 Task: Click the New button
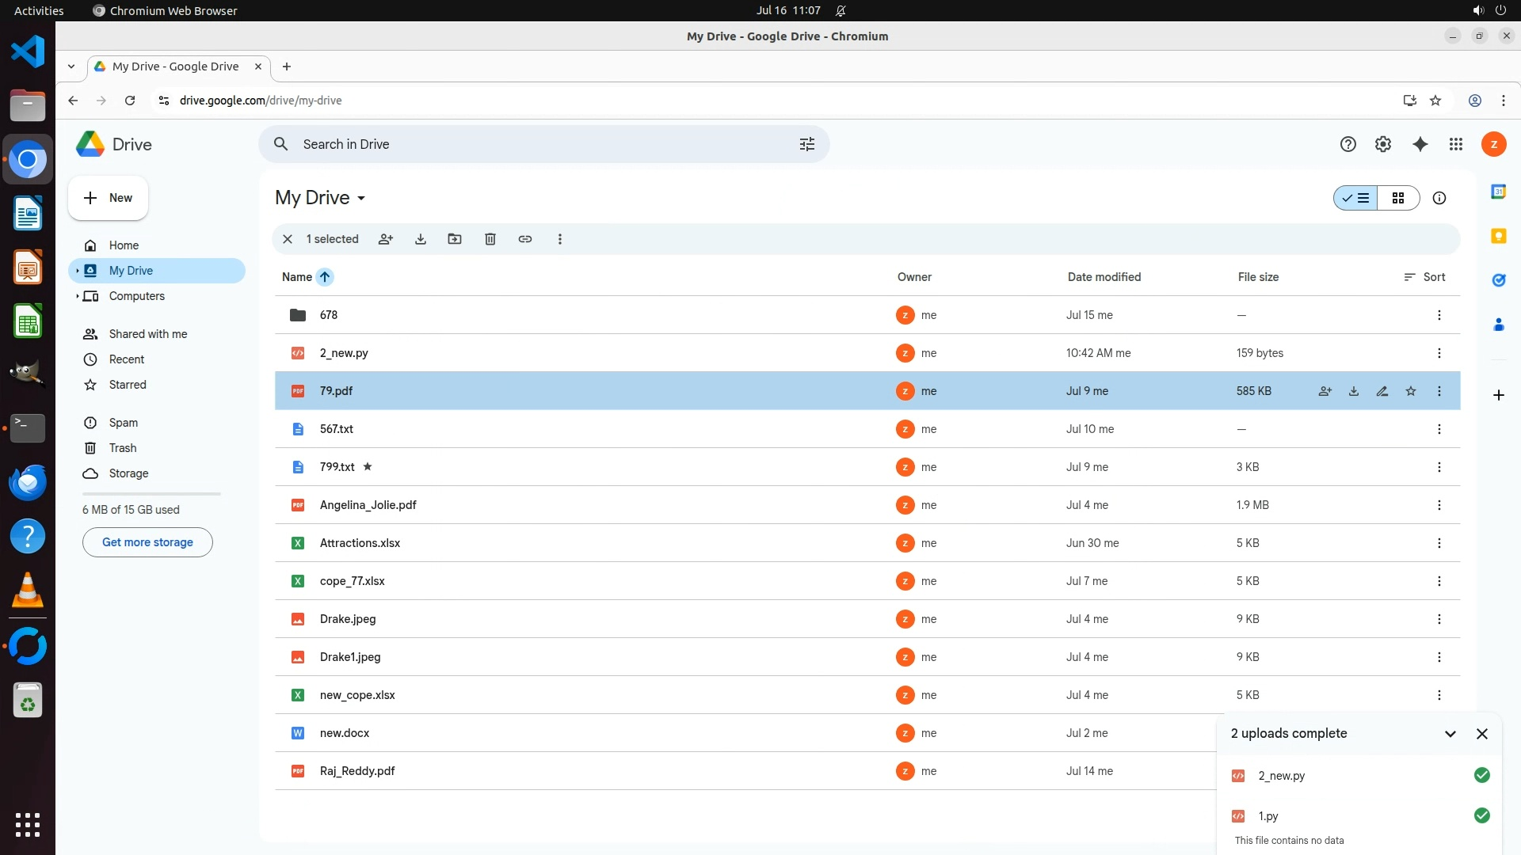109,198
